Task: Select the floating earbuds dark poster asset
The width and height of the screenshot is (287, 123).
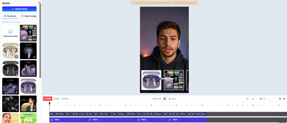Action: tap(10, 104)
